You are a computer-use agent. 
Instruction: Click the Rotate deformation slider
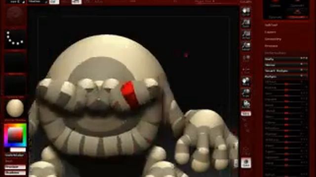tap(286, 88)
